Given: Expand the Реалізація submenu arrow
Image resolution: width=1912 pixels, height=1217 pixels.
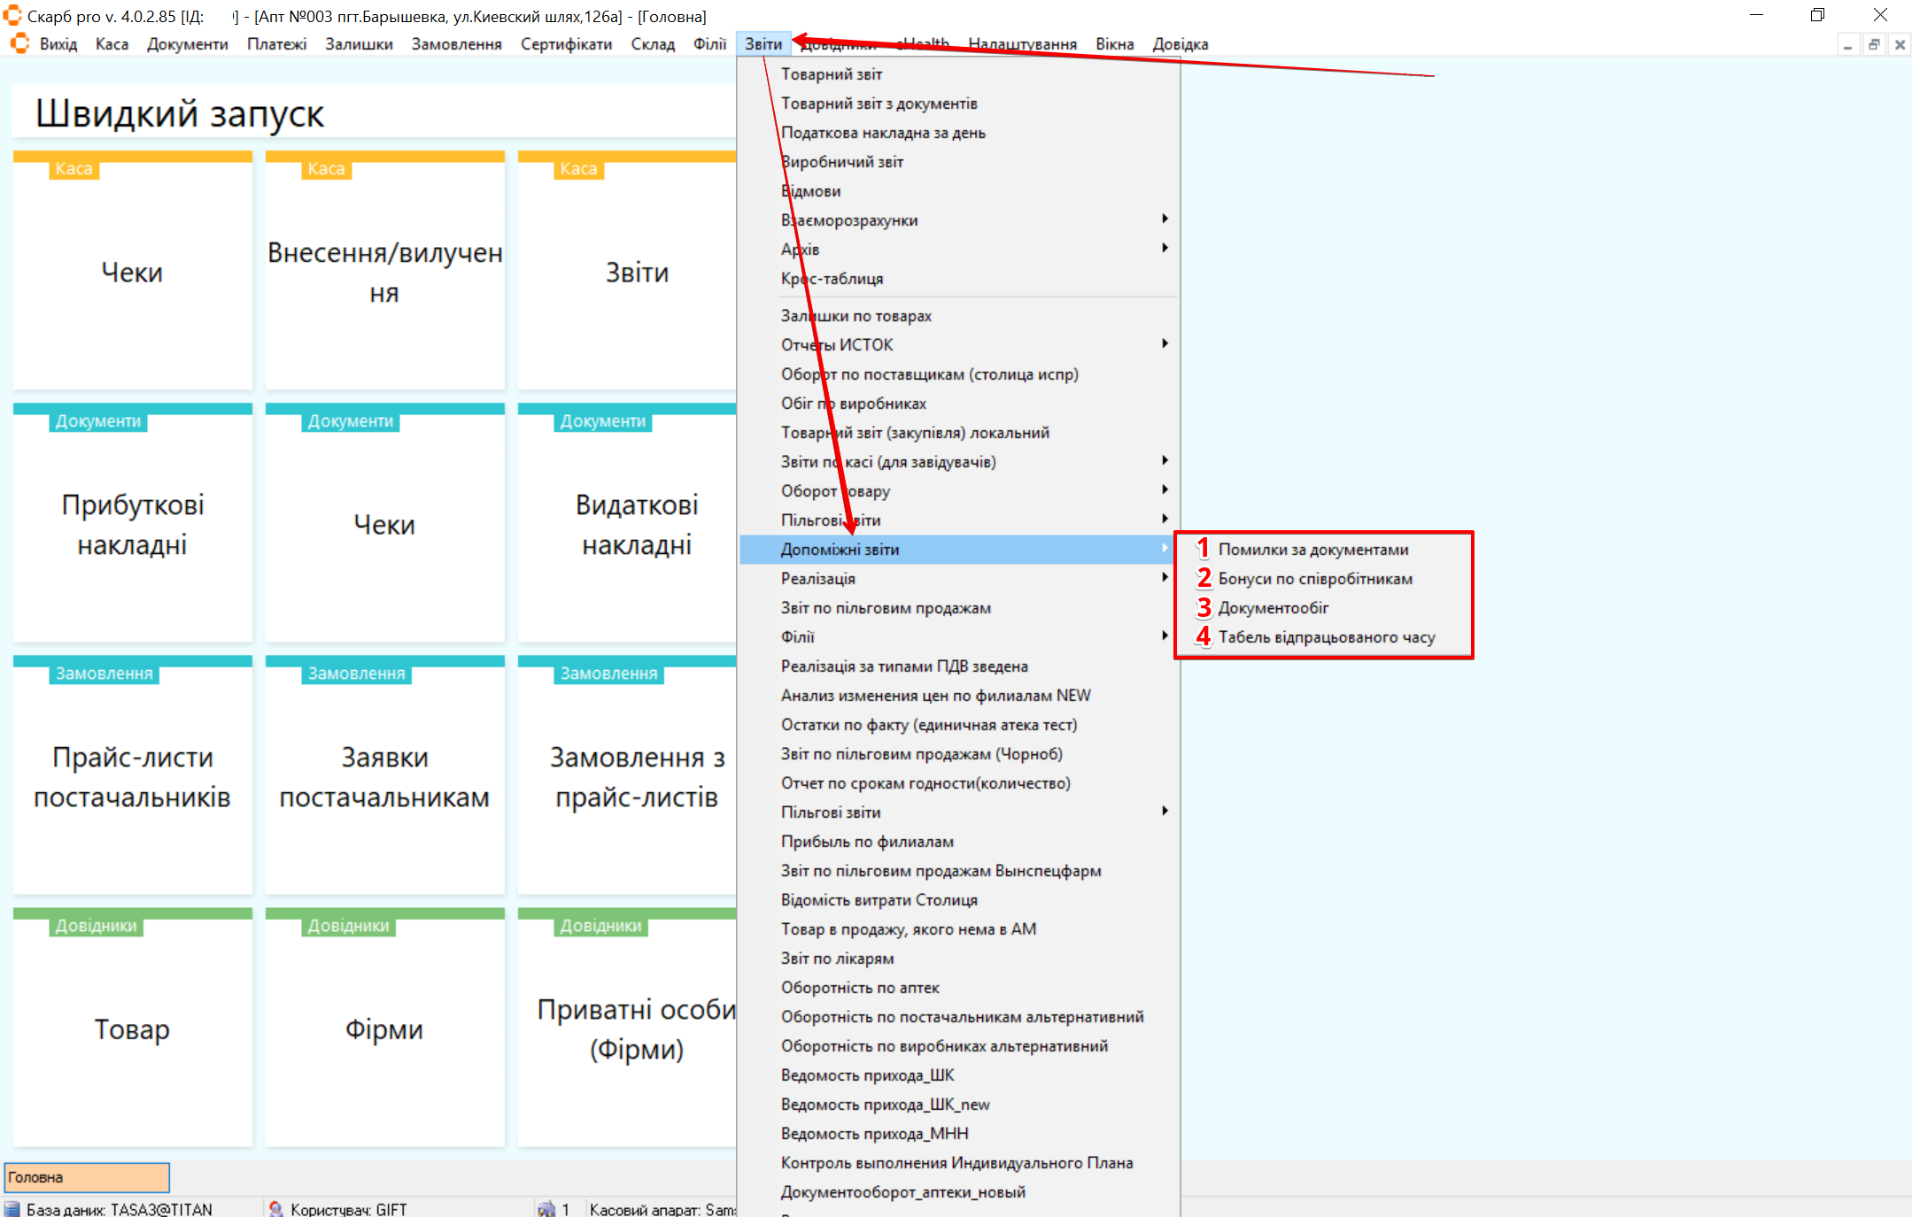Looking at the screenshot, I should point(1165,578).
